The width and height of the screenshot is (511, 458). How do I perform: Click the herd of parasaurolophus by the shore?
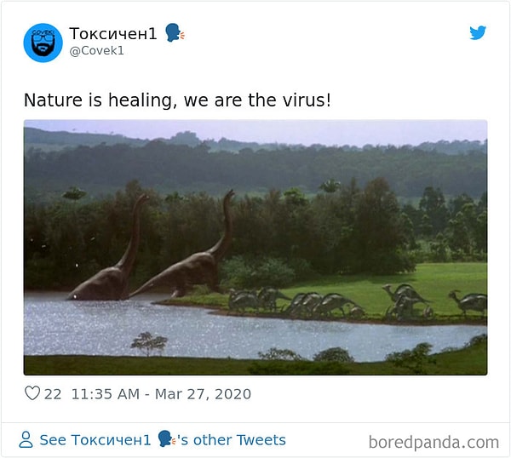point(357,301)
